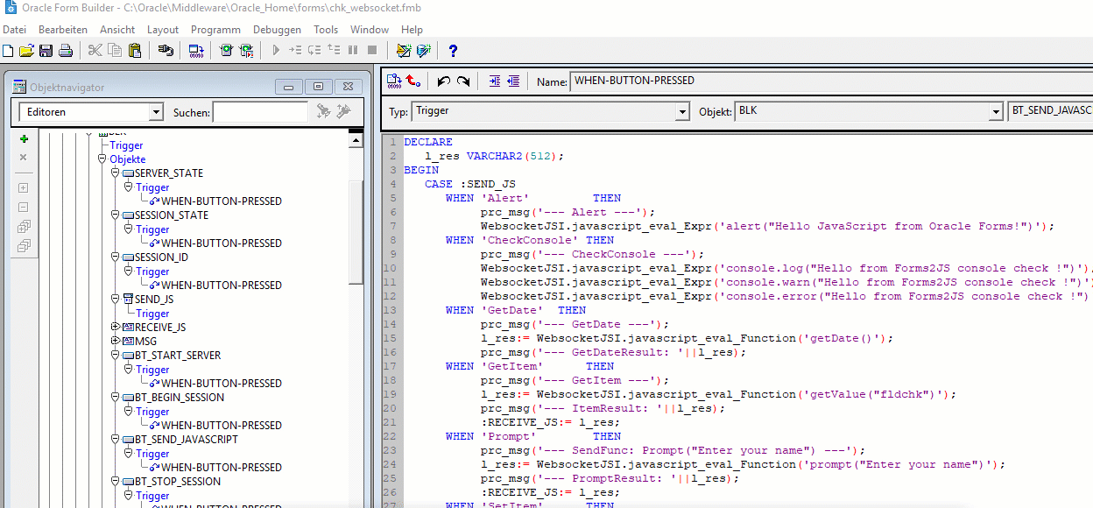The width and height of the screenshot is (1093, 508).
Task: Click the Indent icon in editor toolbar
Action: [495, 81]
